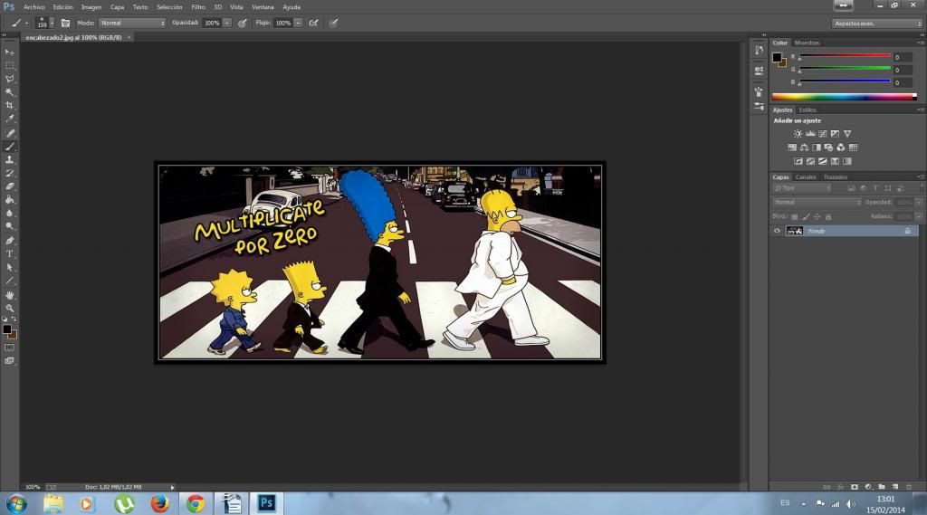Select the Hand tool
Image resolution: width=927 pixels, height=515 pixels.
coord(10,295)
